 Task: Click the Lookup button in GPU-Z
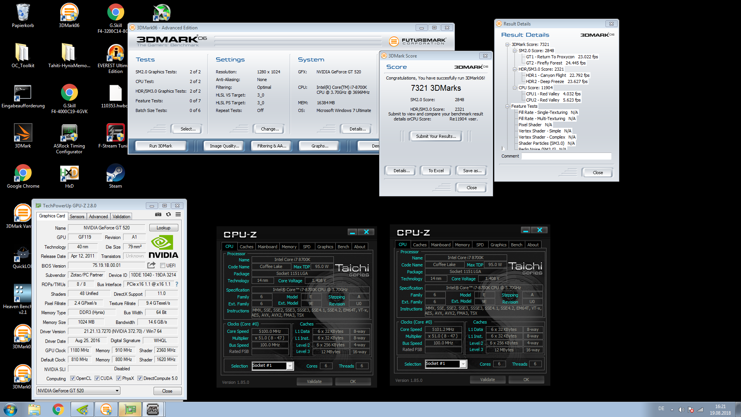(163, 228)
